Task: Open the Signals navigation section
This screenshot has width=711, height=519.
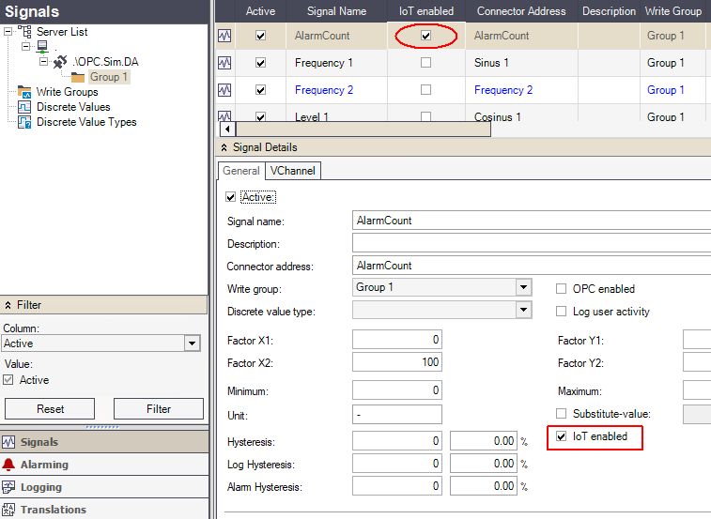Action: pyautogui.click(x=104, y=442)
